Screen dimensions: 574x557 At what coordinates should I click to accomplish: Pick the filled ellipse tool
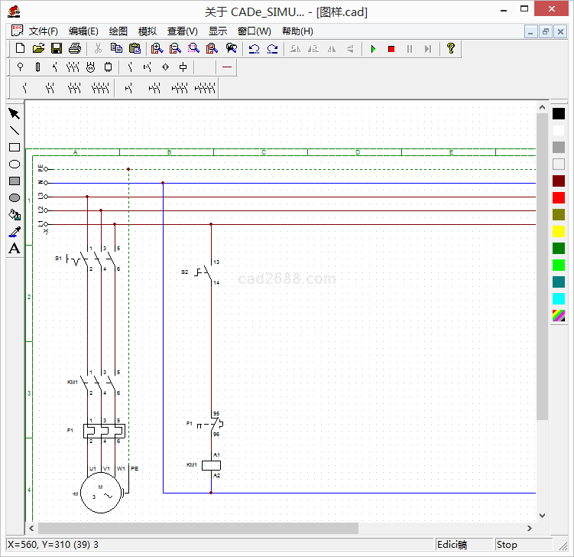14,198
